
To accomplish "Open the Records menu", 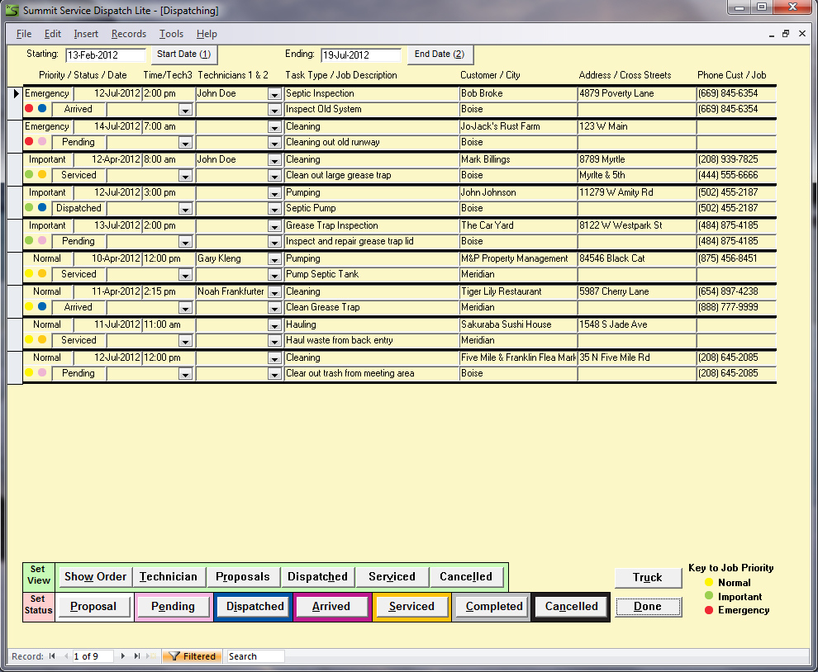I will point(128,34).
